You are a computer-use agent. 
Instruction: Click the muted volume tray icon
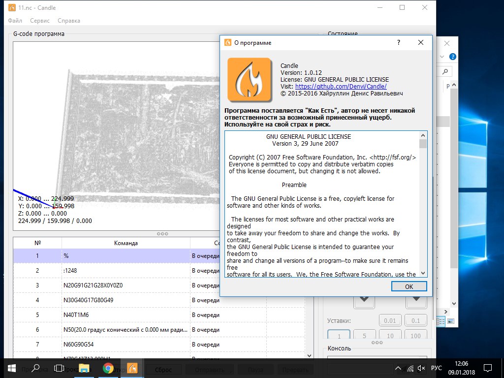click(x=421, y=368)
